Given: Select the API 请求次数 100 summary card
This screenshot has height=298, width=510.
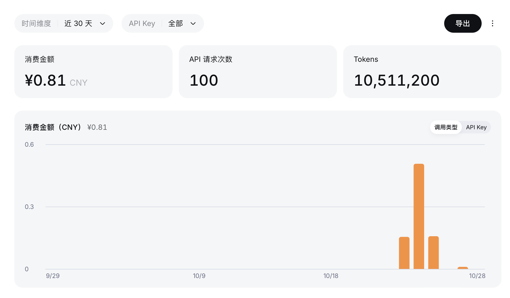Looking at the screenshot, I should coord(258,72).
